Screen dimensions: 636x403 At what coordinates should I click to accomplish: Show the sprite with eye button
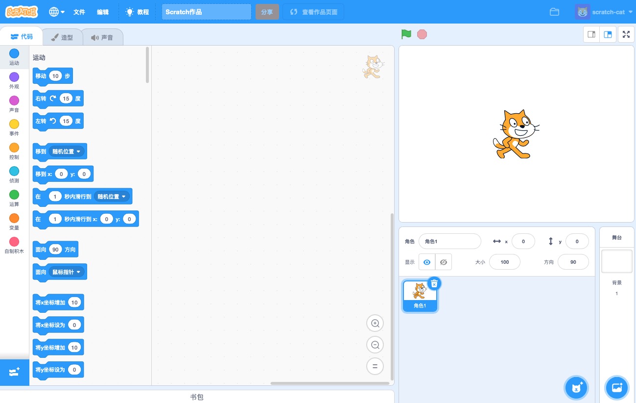coord(427,262)
